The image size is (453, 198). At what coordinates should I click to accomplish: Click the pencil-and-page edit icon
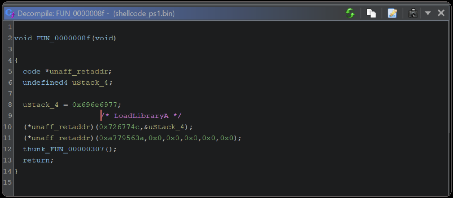pyautogui.click(x=392, y=13)
